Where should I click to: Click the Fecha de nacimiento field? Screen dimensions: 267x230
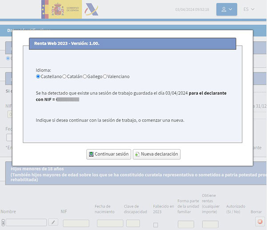click(110, 223)
